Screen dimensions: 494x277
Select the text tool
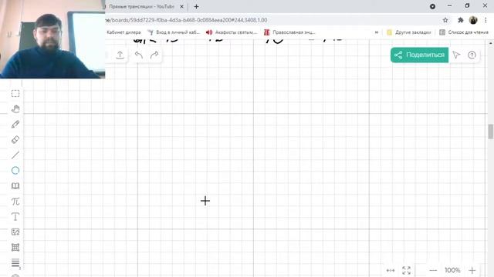pyautogui.click(x=15, y=217)
